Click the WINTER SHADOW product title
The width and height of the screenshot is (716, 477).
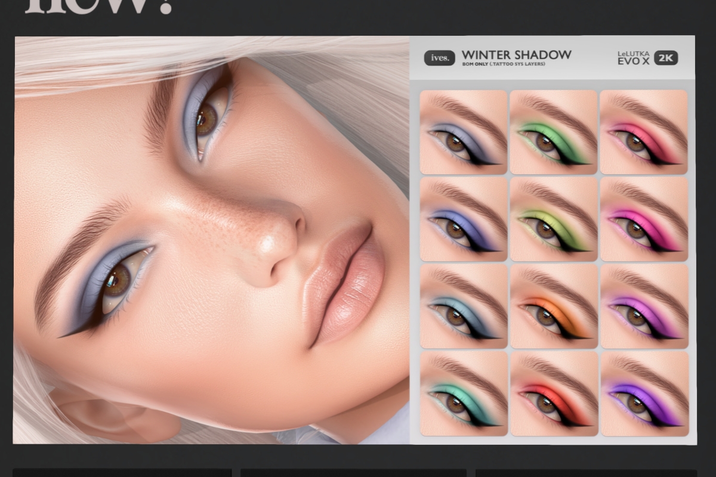click(516, 55)
